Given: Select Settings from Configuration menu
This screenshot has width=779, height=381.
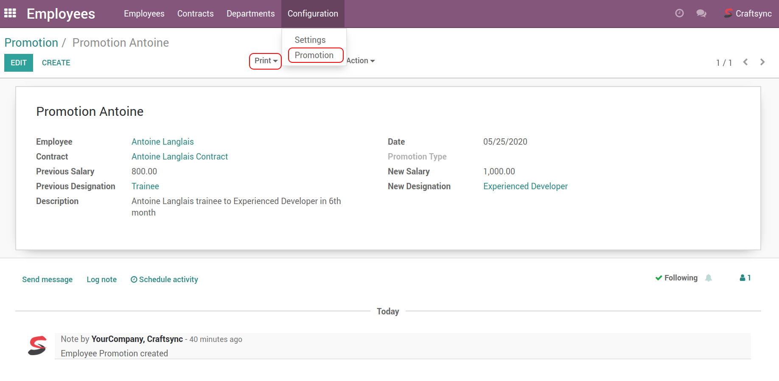Looking at the screenshot, I should (x=310, y=40).
